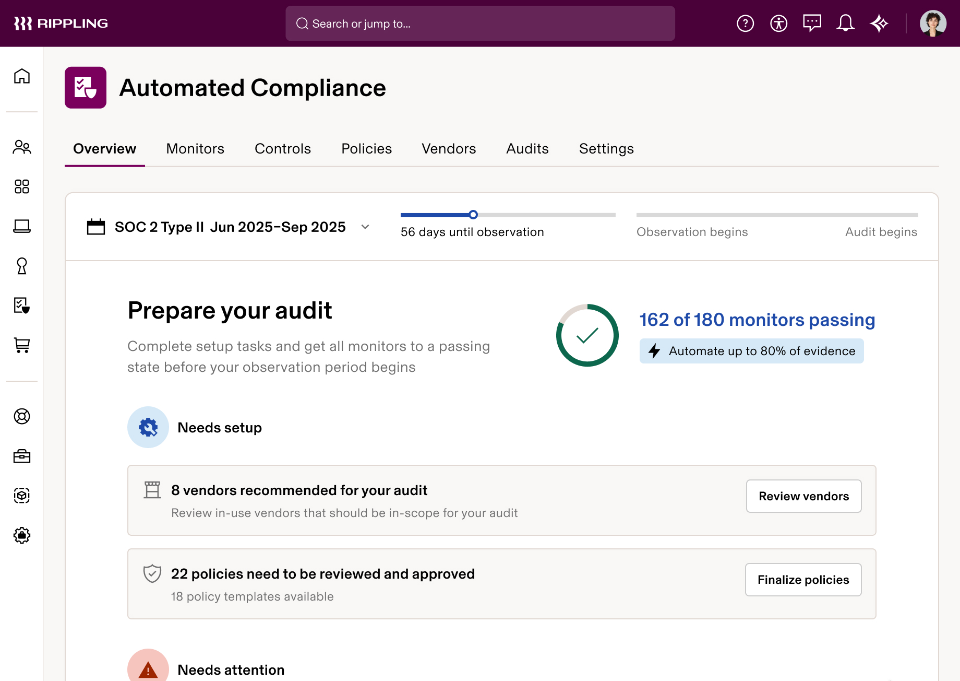
Task: Open the Home icon in the sidebar
Action: point(22,76)
